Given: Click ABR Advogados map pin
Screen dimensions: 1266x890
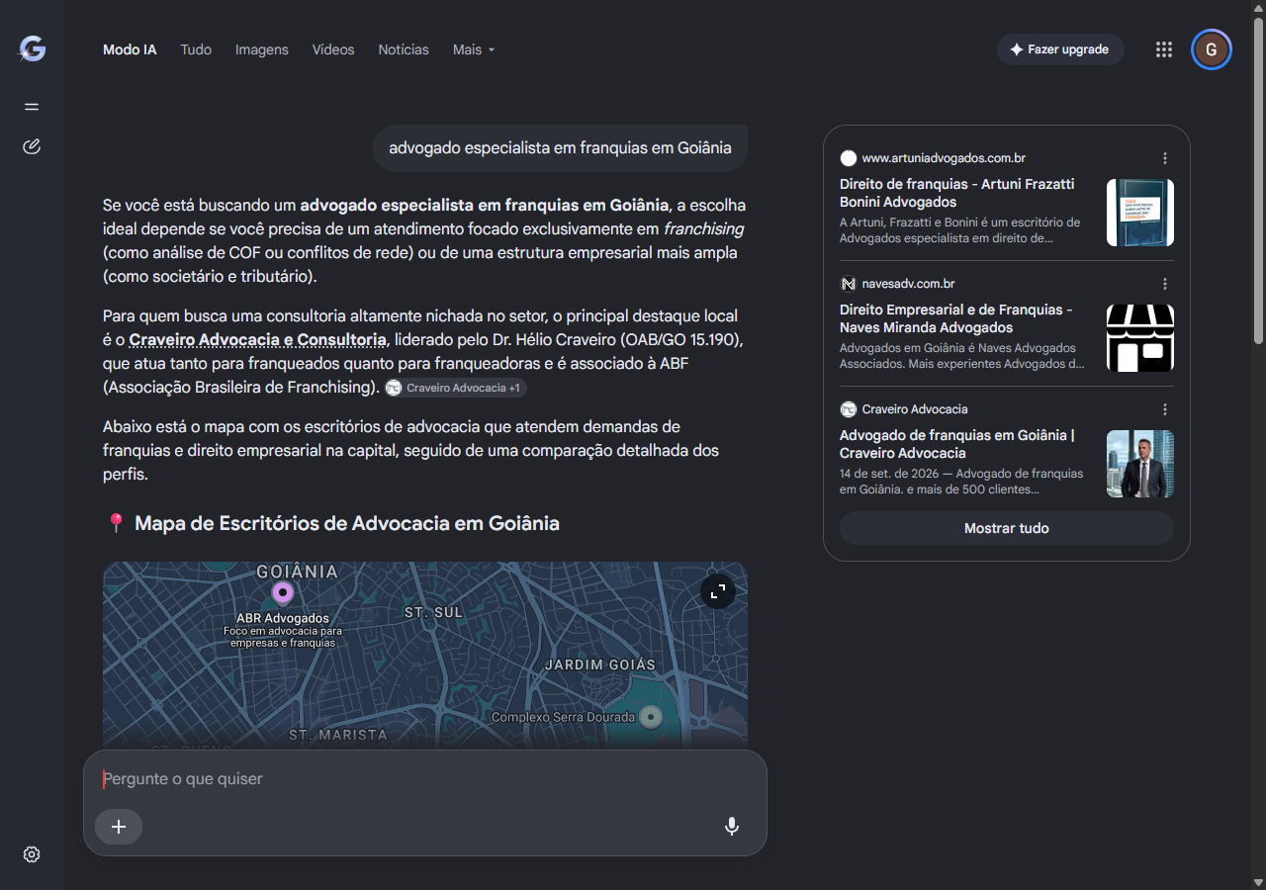Looking at the screenshot, I should pos(283,593).
